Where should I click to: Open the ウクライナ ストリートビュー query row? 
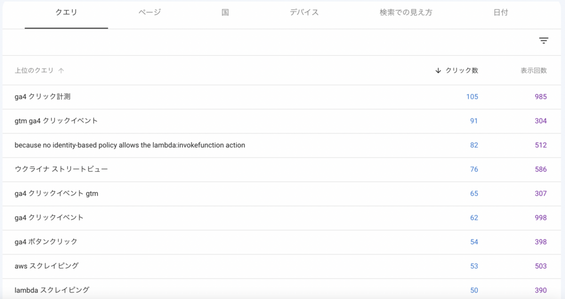[x=282, y=169]
